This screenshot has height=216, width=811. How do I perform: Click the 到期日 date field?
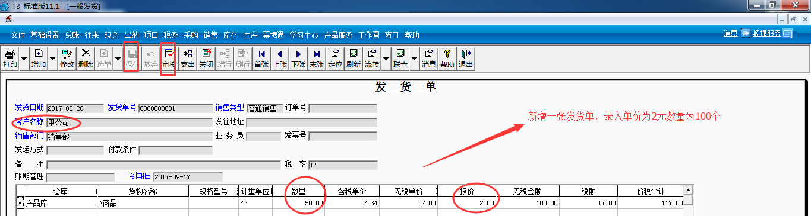[x=188, y=177]
